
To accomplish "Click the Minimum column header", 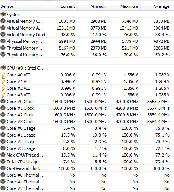I will pyautogui.click(x=93, y=6).
